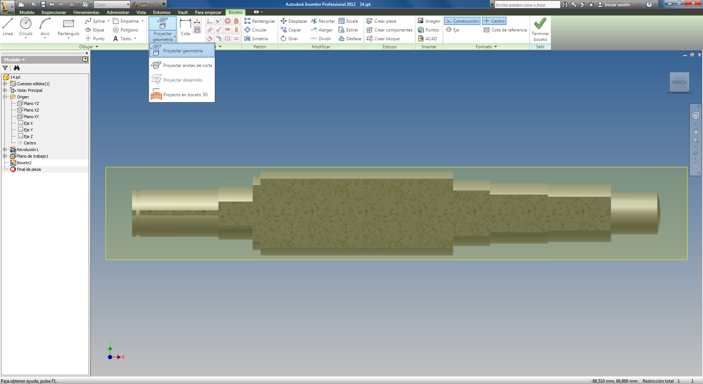Apply the concentric constraint icon

click(x=228, y=21)
